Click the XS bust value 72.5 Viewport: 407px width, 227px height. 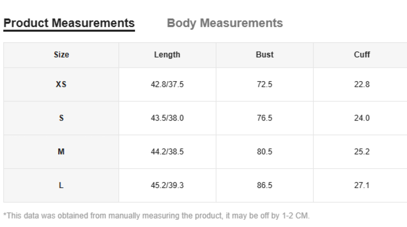pyautogui.click(x=265, y=84)
